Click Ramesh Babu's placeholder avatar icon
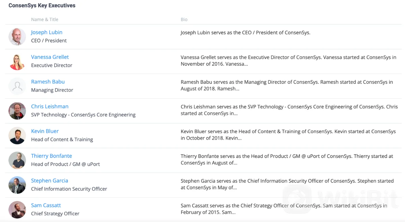Viewport: 405px width, 222px height. coord(17,86)
